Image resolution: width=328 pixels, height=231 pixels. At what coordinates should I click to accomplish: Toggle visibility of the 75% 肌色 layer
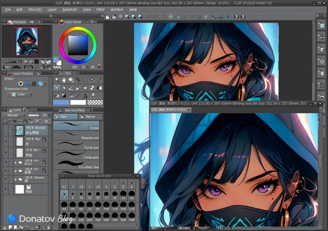click(5, 153)
